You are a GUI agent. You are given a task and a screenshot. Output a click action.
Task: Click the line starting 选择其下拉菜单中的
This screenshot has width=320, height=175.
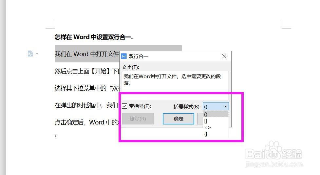87,88
